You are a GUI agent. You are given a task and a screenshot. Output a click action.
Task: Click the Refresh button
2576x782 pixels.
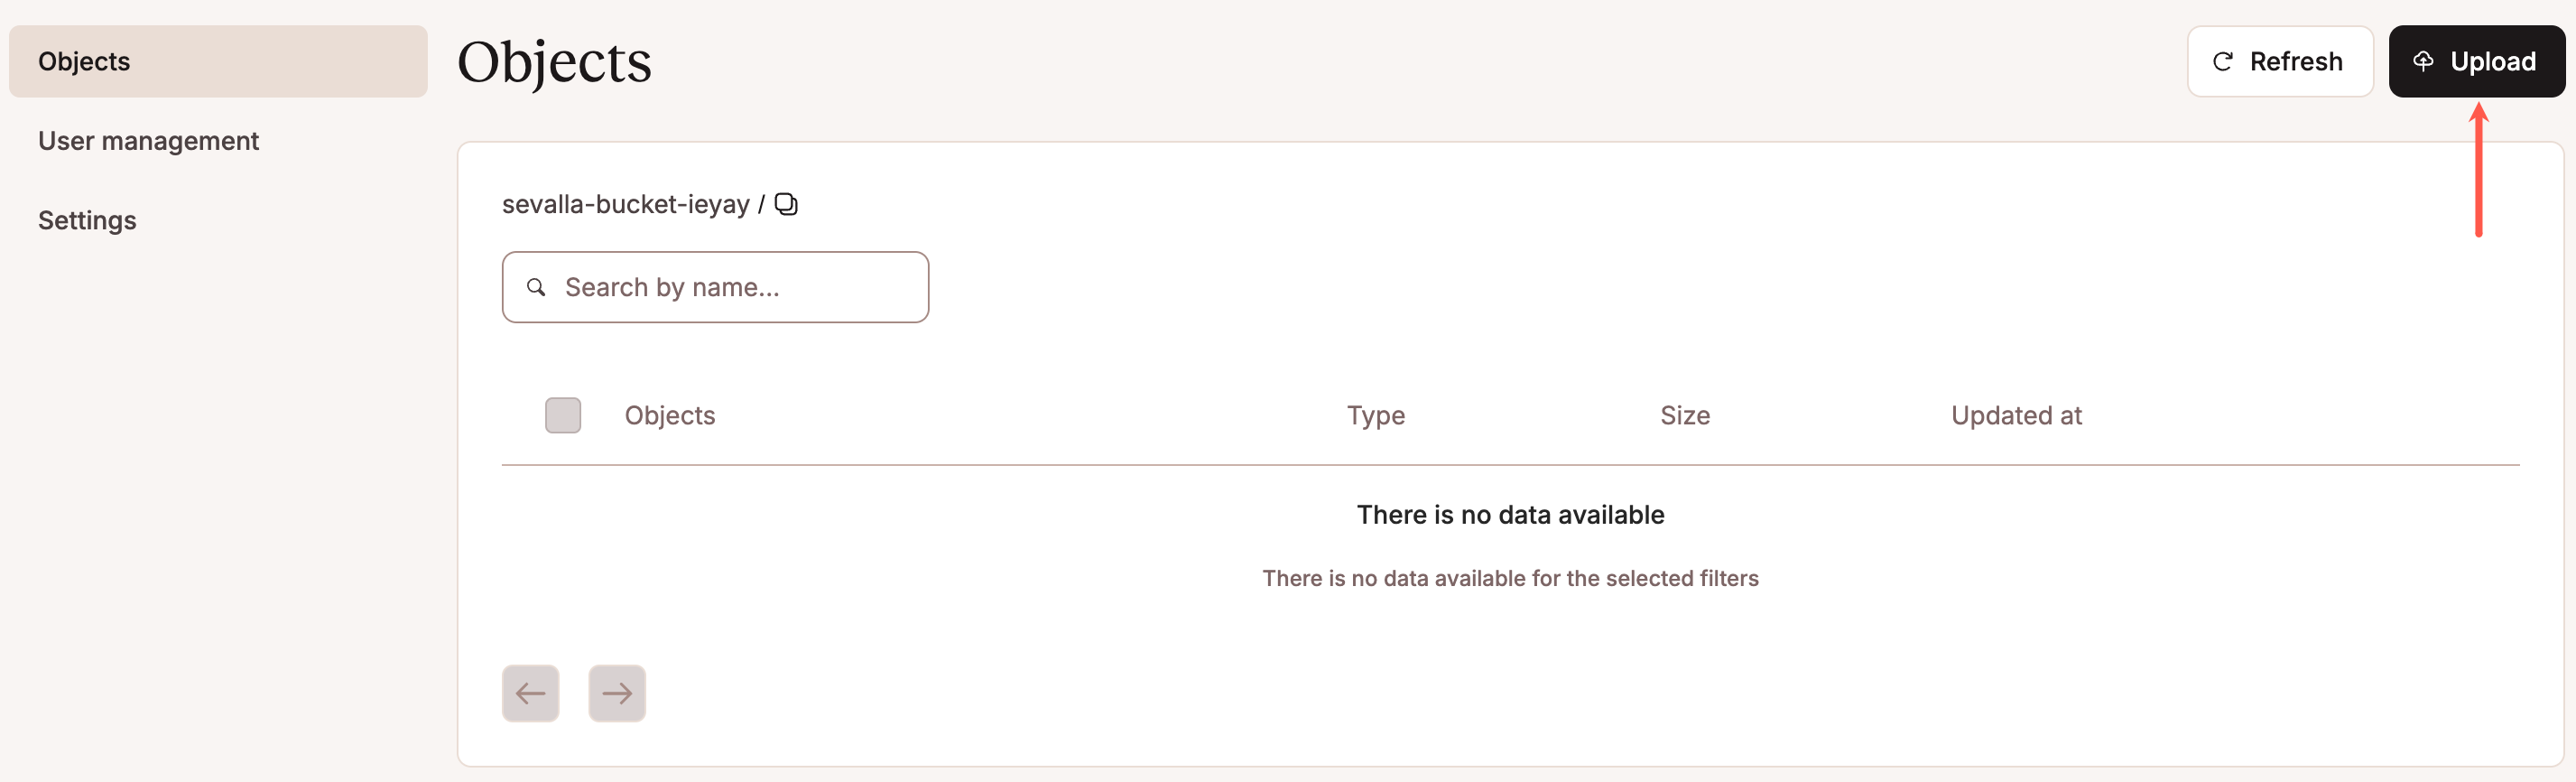coord(2280,61)
